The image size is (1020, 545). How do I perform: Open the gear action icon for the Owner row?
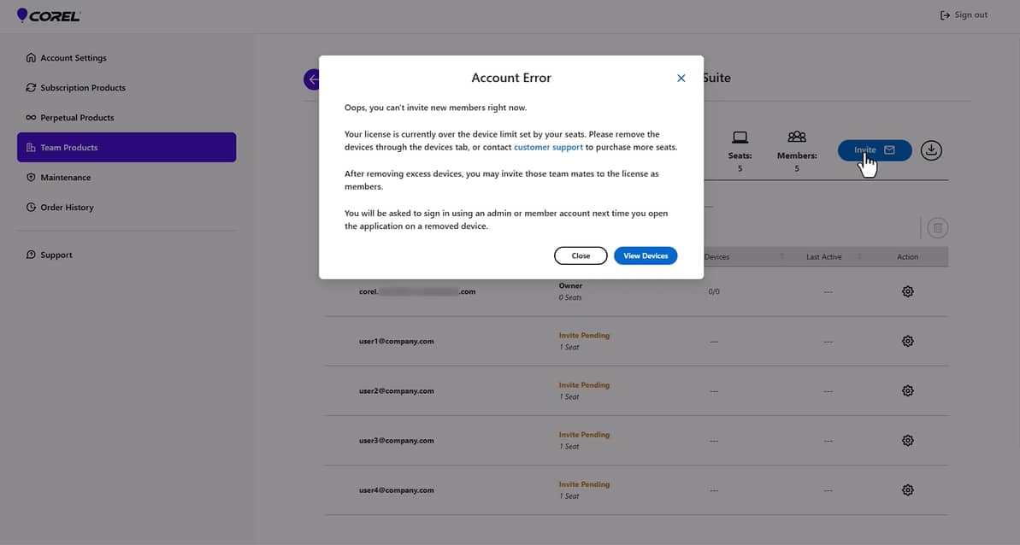tap(907, 290)
